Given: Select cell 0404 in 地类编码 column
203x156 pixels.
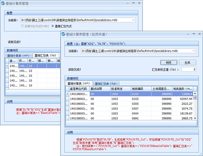Looking at the screenshot, I should (141, 113).
